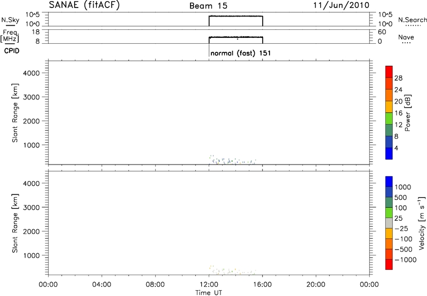Image resolution: width=427 pixels, height=296 pixels.
Task: Click the 12 label on Power colorbar
Action: point(398,125)
